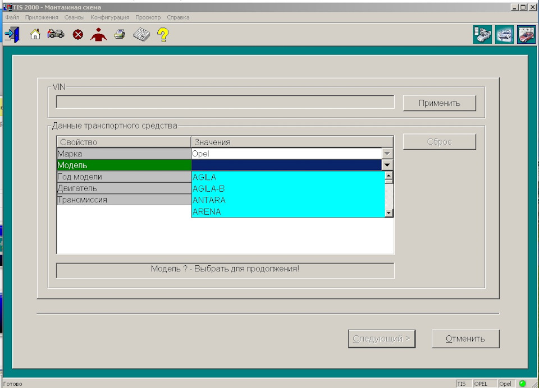
Task: Select ARENA from the model list
Action: [288, 211]
